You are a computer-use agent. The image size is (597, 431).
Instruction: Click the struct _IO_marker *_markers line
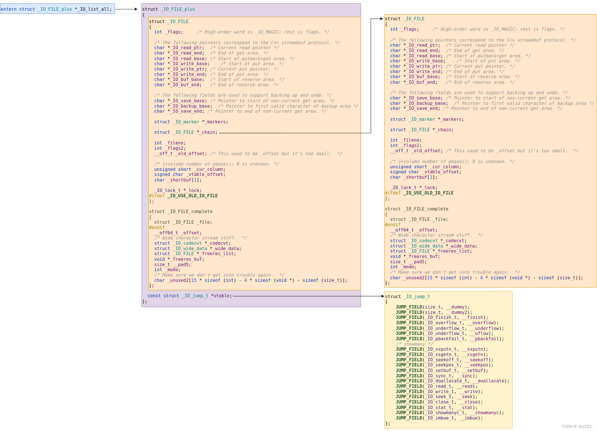(x=191, y=122)
